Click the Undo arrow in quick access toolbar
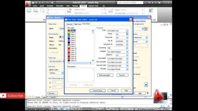The image size is (198, 111). point(43,2)
